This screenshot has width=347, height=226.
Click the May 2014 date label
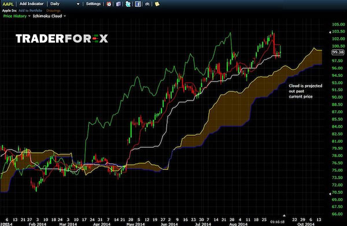click(135, 224)
